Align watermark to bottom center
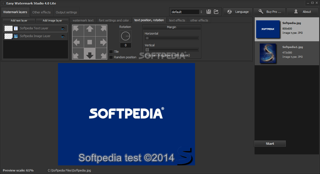 [x=90, y=54]
